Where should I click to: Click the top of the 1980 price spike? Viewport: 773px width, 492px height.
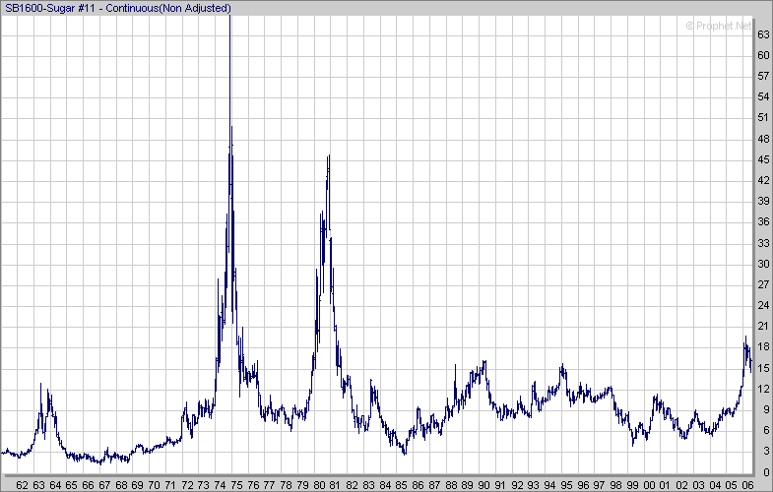pyautogui.click(x=329, y=156)
